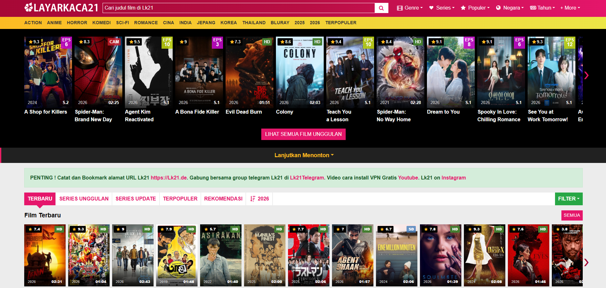606x288 pixels.
Task: Open the KOMEDI category
Action: (x=102, y=23)
